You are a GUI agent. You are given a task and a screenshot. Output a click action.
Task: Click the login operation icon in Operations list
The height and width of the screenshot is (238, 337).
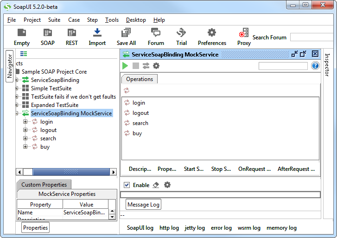(127, 103)
